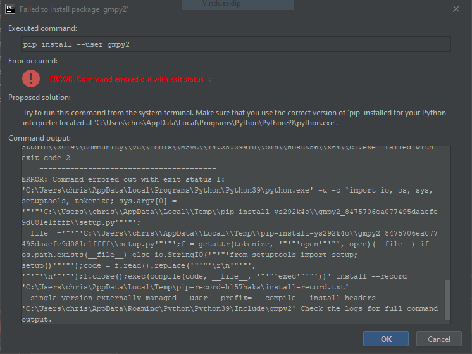Click the 'Command output:' label
Viewport: 472px width, 354px height.
tap(39, 138)
